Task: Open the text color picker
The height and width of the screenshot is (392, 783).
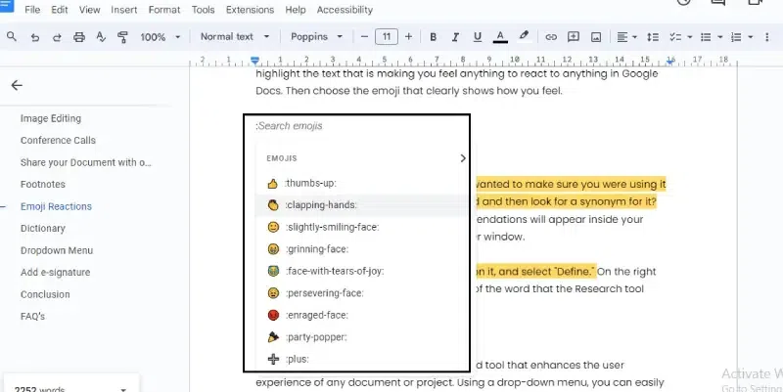Action: 500,37
